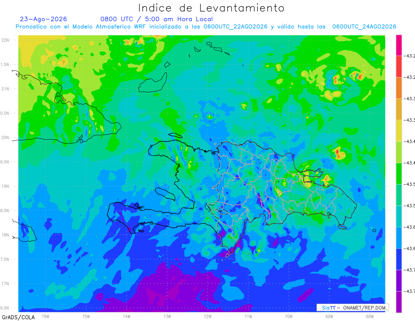Click the '19N' latitude label

(6, 186)
